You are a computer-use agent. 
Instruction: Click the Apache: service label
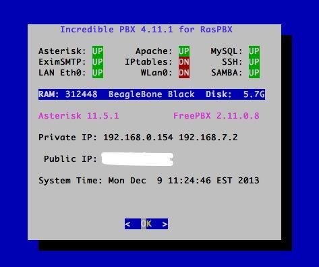point(154,51)
